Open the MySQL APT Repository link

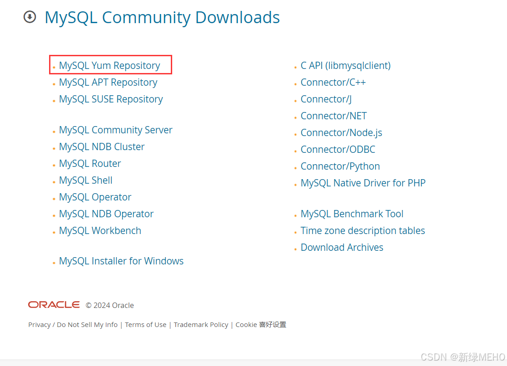pos(108,82)
